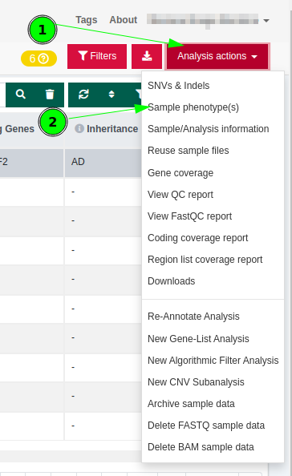Open the About navigation link
This screenshot has height=476, width=292.
pos(124,20)
